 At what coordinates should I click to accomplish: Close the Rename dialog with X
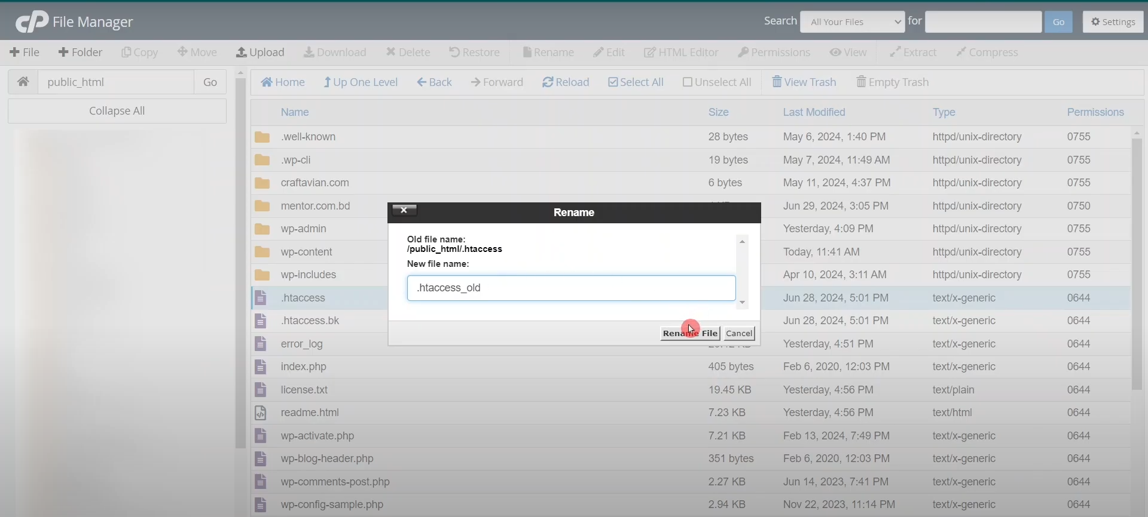[404, 210]
